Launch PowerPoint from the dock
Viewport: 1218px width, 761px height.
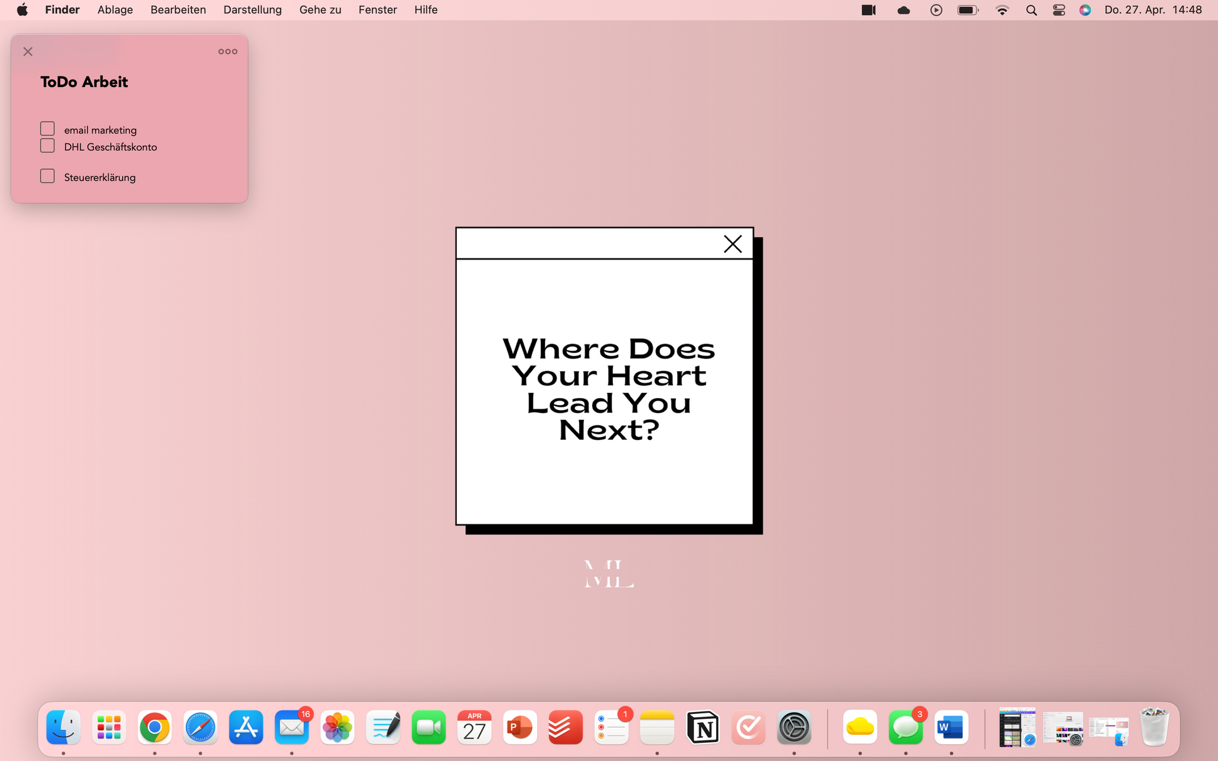pyautogui.click(x=519, y=727)
